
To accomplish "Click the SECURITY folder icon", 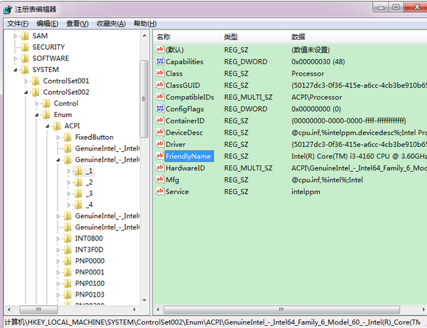I will tap(25, 47).
